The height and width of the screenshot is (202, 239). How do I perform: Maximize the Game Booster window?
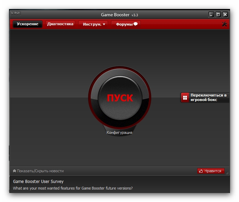pyautogui.click(x=218, y=15)
